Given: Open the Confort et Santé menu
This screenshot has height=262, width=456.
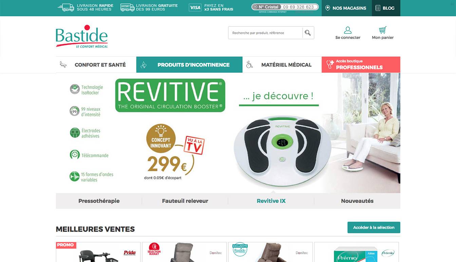Looking at the screenshot, I should click(96, 65).
